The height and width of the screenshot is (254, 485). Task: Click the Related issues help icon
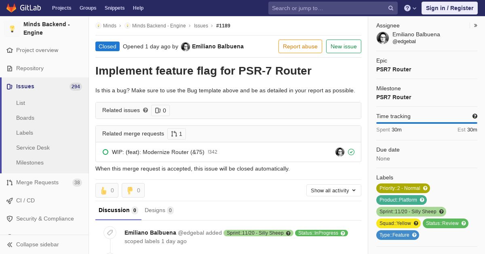[145, 110]
